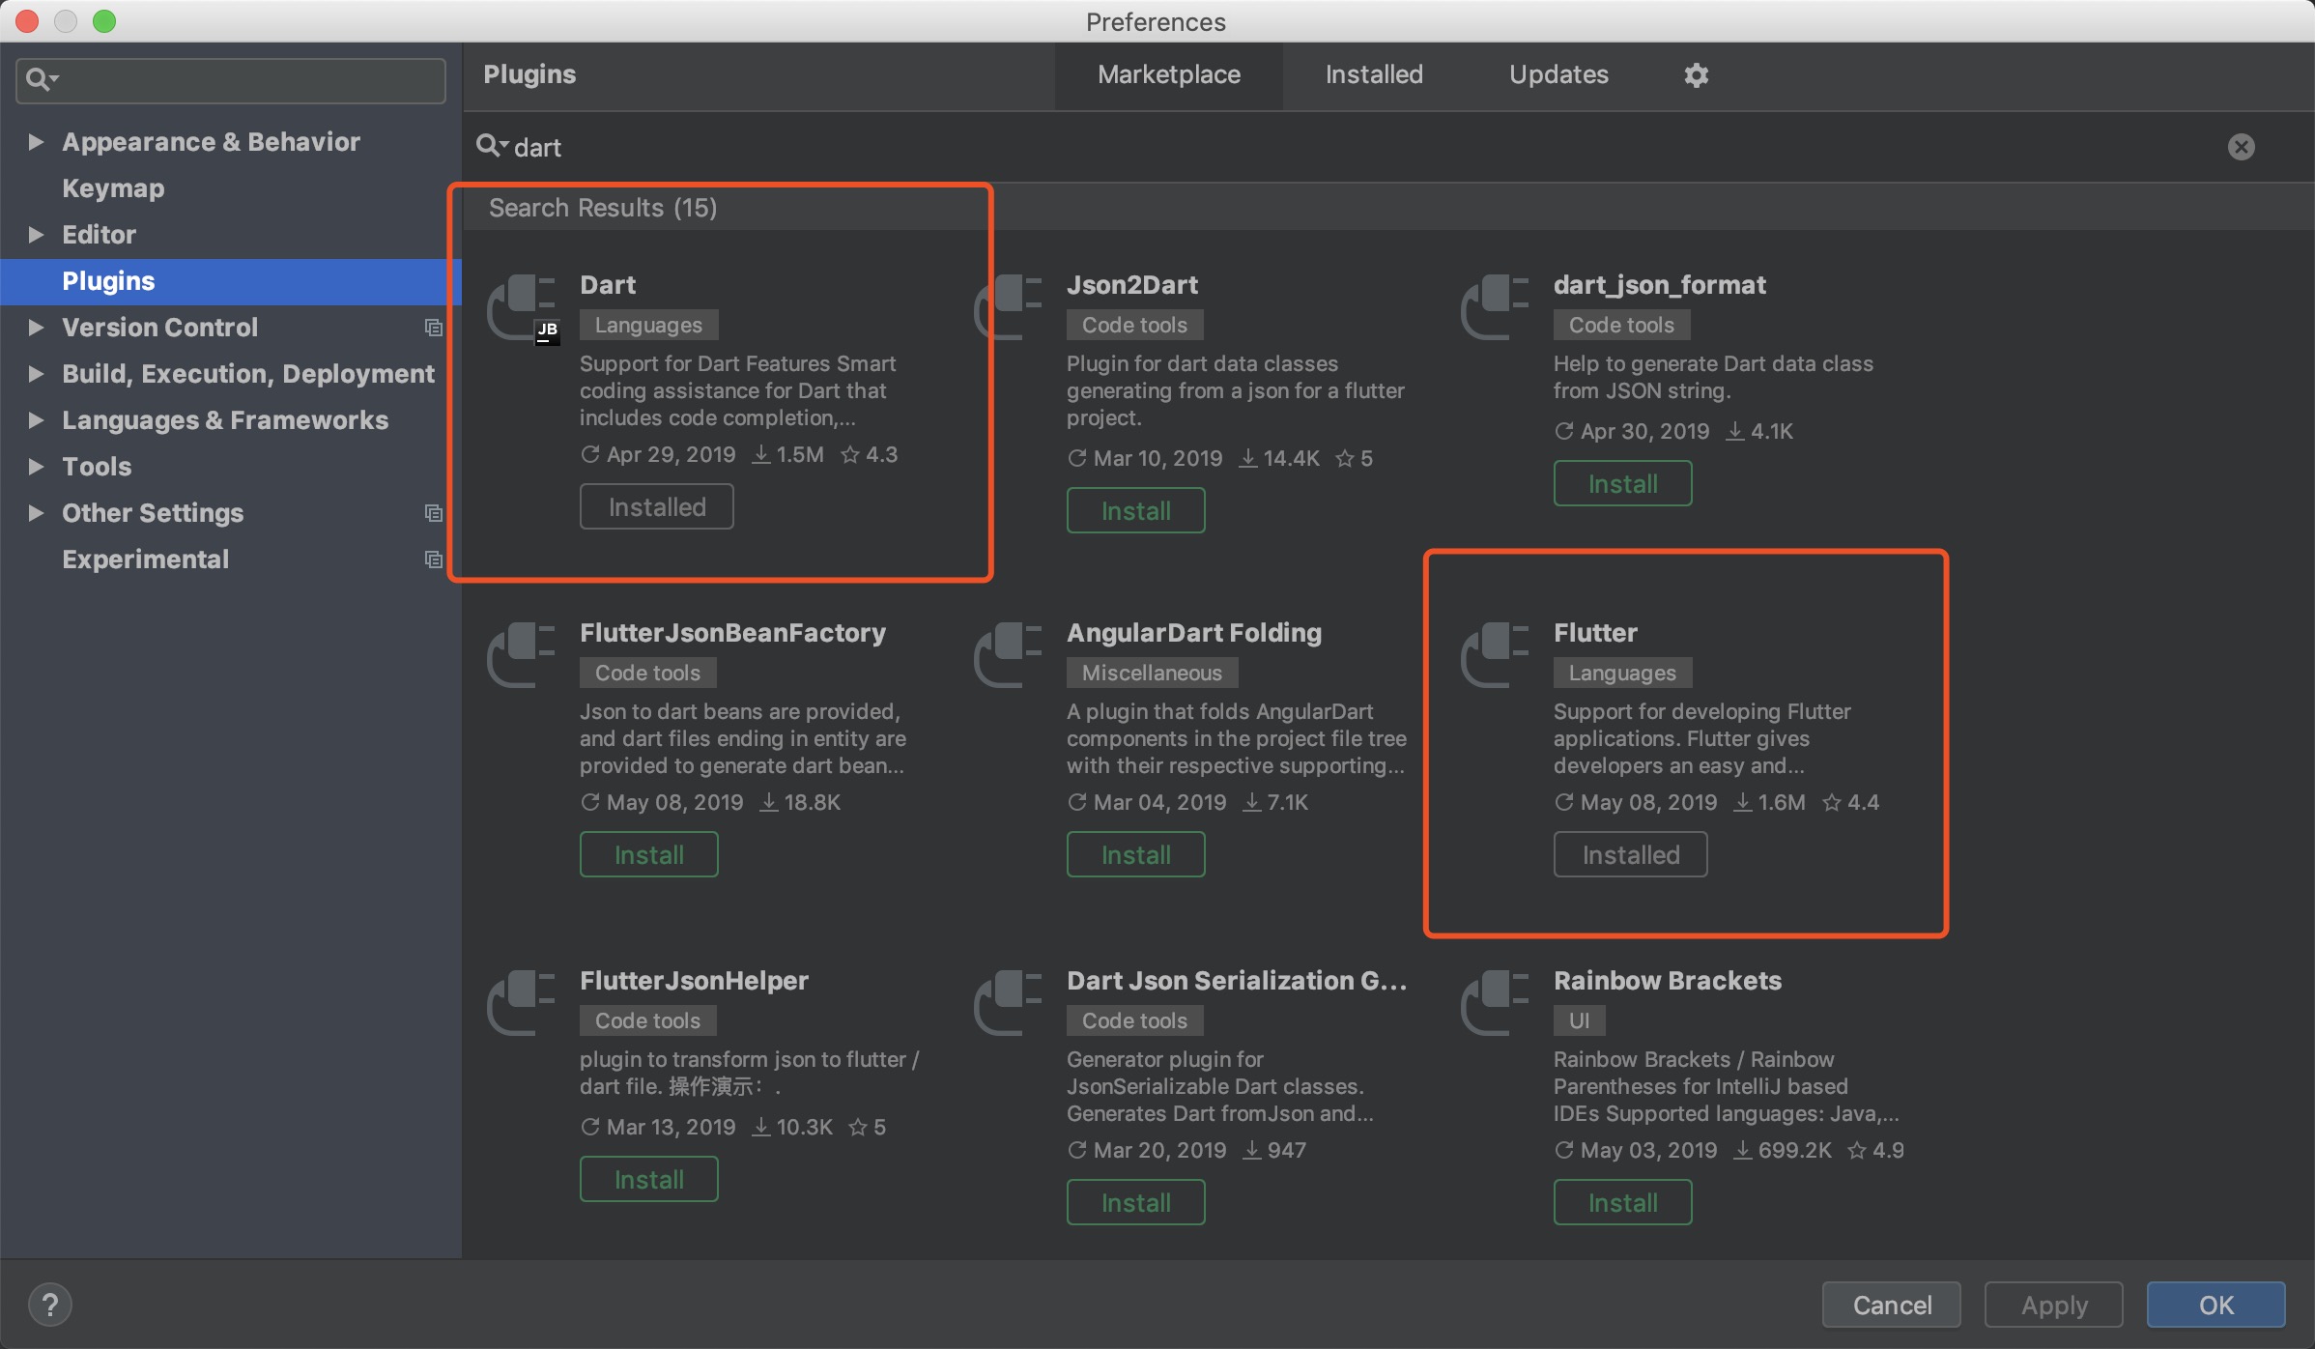Install the AngularDart Folding plugin
Screen dimensions: 2315x1349
(x=1135, y=854)
